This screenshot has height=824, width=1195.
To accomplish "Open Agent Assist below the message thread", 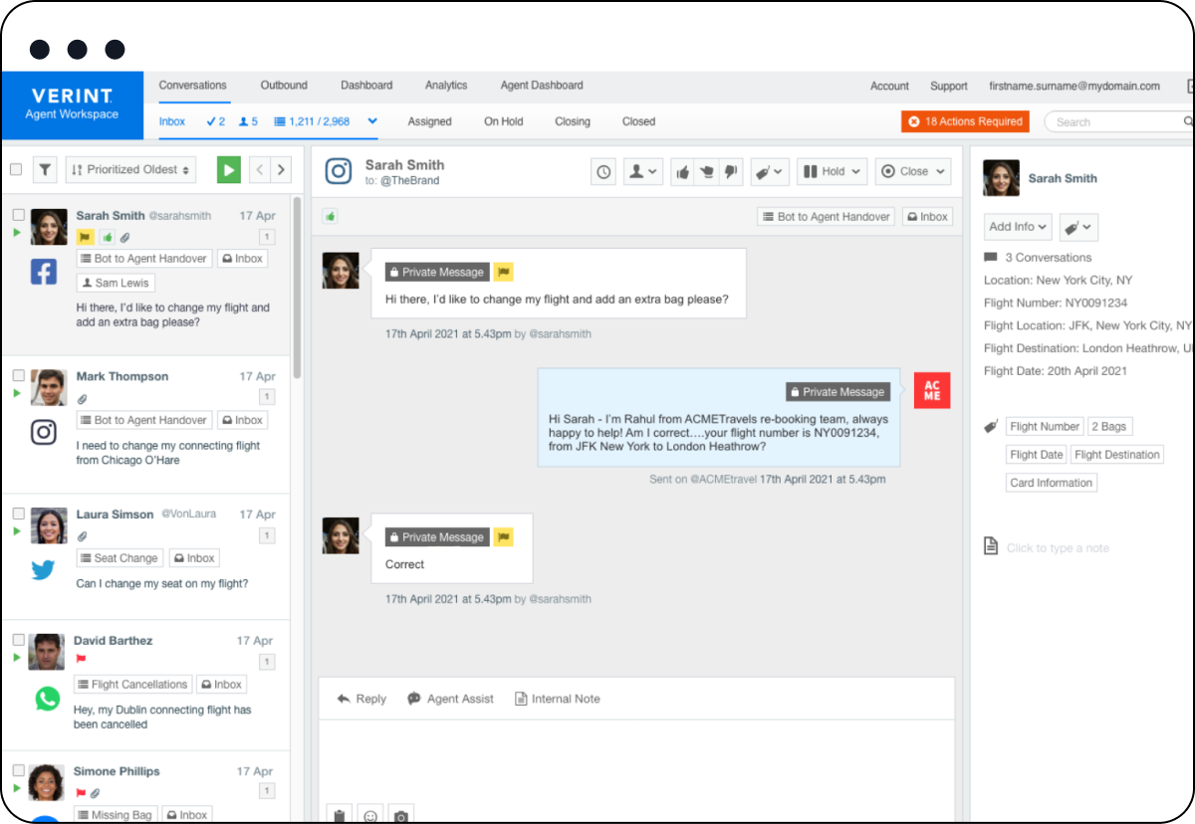I will coord(450,699).
